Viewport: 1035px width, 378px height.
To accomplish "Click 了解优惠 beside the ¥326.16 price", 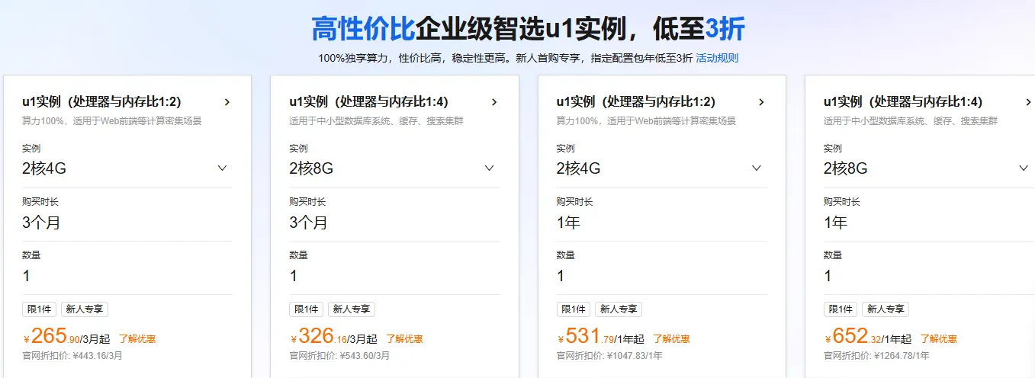I will 404,339.
